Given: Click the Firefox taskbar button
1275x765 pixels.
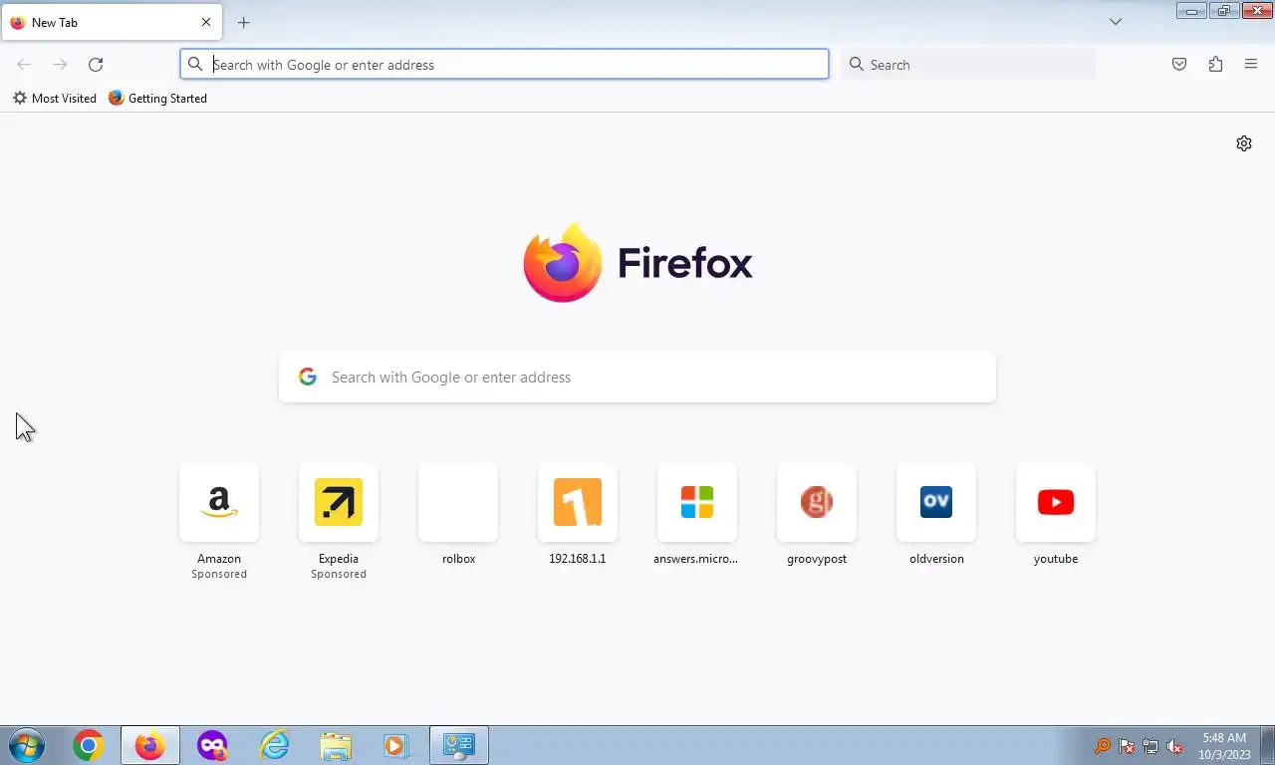Looking at the screenshot, I should coord(150,745).
